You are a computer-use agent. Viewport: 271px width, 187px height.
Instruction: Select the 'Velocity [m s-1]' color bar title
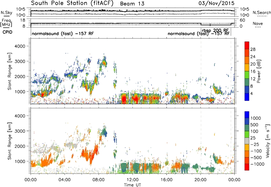click(268, 141)
